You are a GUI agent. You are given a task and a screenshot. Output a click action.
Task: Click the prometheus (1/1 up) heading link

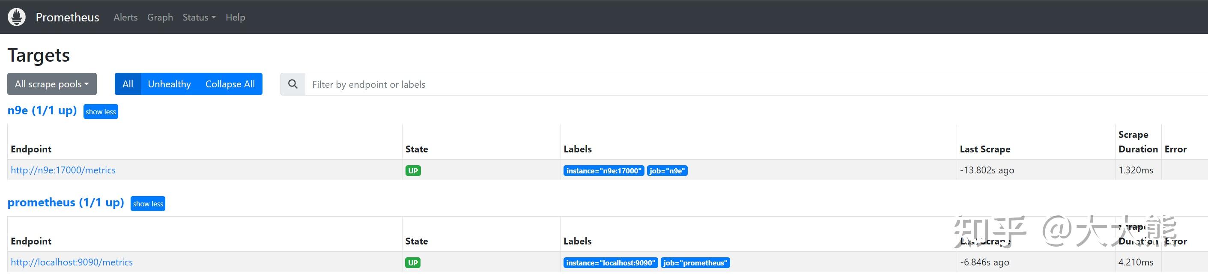pos(66,202)
